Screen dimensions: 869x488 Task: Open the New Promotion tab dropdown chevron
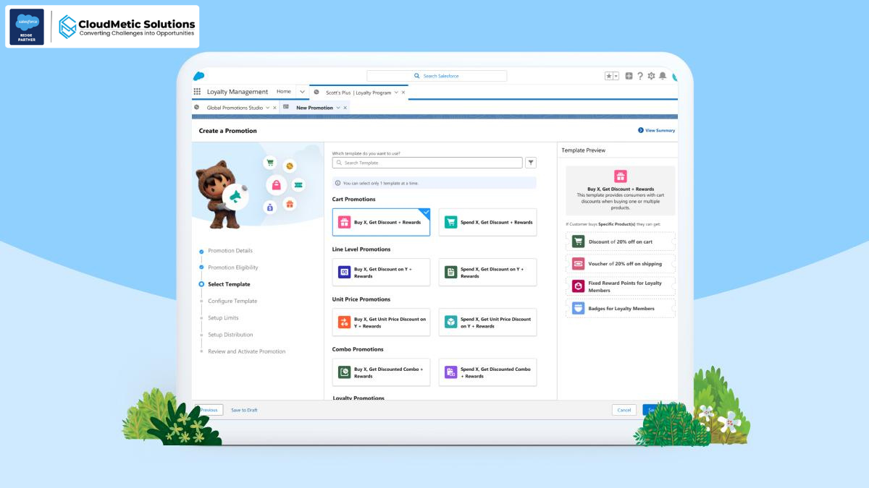click(x=337, y=108)
